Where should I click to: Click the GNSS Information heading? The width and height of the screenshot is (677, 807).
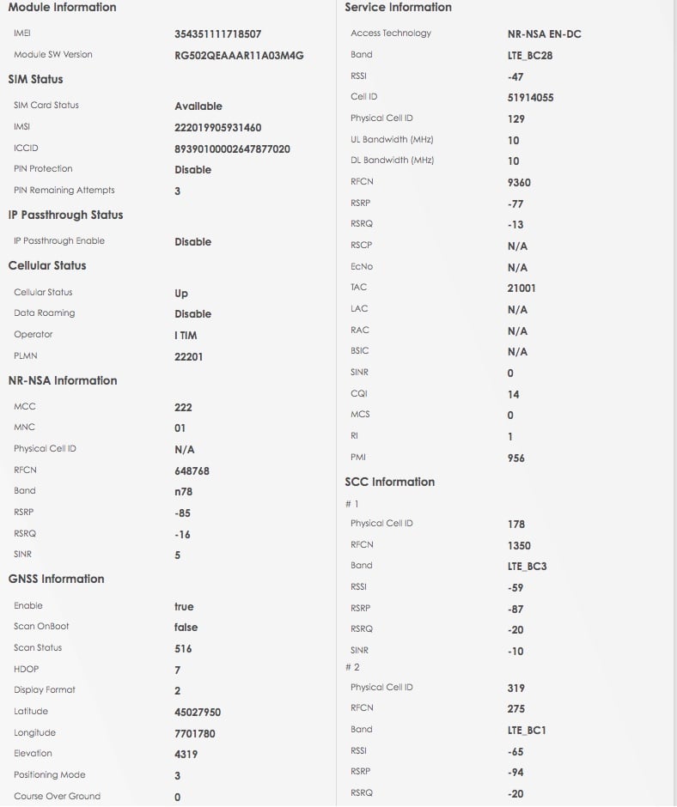click(56, 579)
